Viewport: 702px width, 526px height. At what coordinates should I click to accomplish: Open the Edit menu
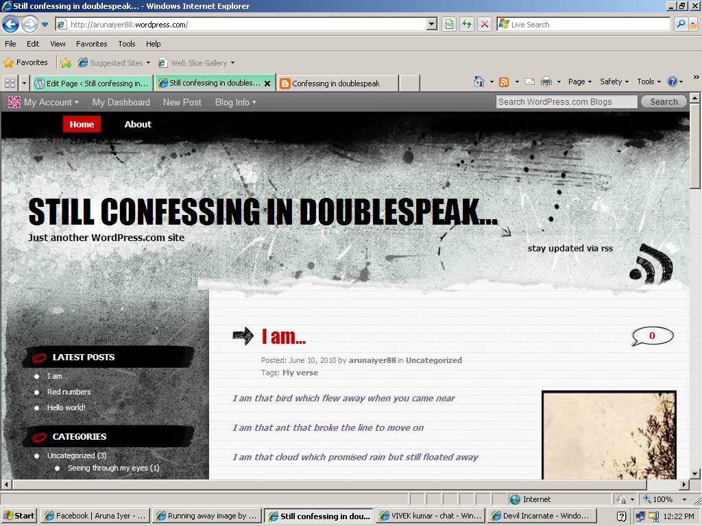coord(33,44)
